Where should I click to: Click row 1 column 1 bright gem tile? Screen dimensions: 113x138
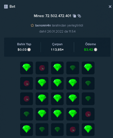click(27, 68)
